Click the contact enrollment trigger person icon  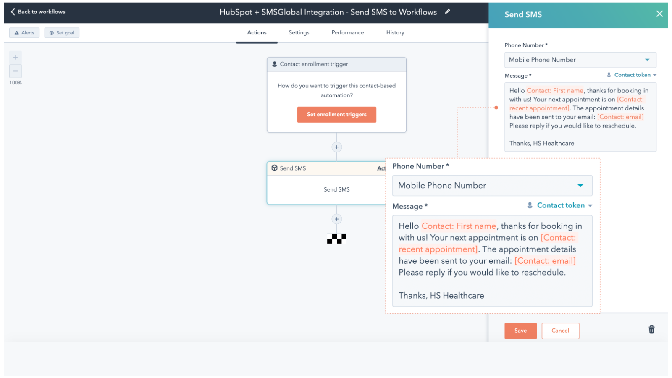tap(274, 64)
